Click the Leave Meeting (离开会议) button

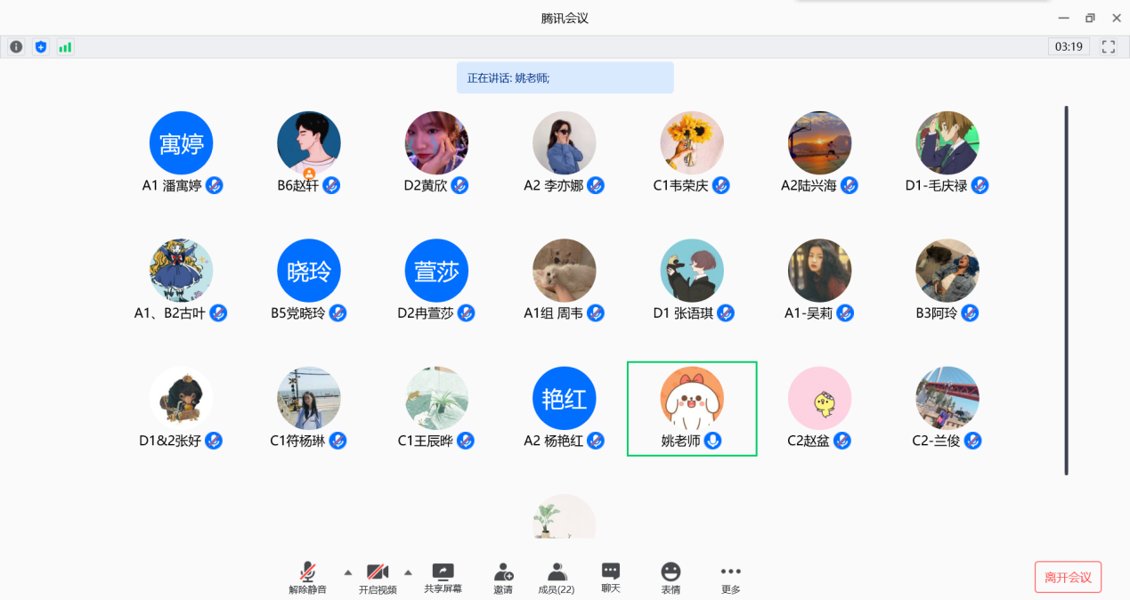click(1068, 577)
